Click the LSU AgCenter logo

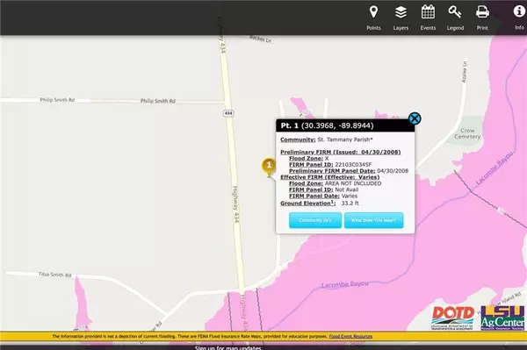(x=502, y=318)
